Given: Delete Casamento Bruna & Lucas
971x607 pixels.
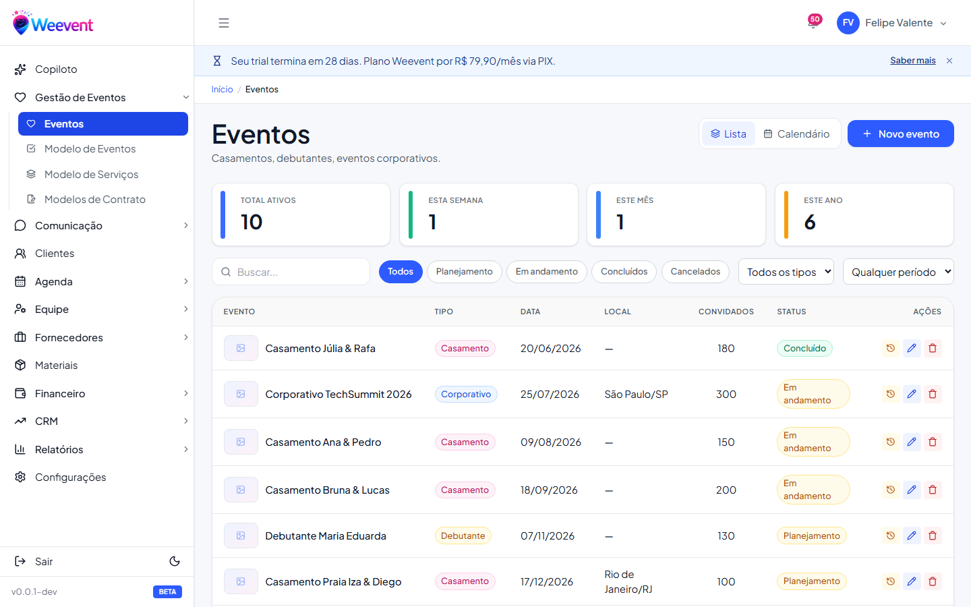Looking at the screenshot, I should coord(933,490).
